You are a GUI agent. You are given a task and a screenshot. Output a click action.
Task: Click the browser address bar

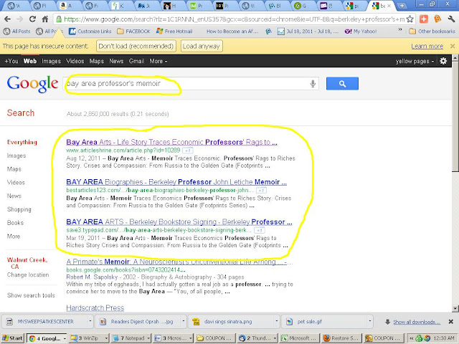coord(235,19)
